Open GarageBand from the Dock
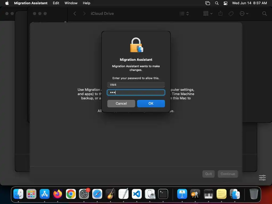The width and height of the screenshot is (272, 204). pyautogui.click(x=110, y=194)
